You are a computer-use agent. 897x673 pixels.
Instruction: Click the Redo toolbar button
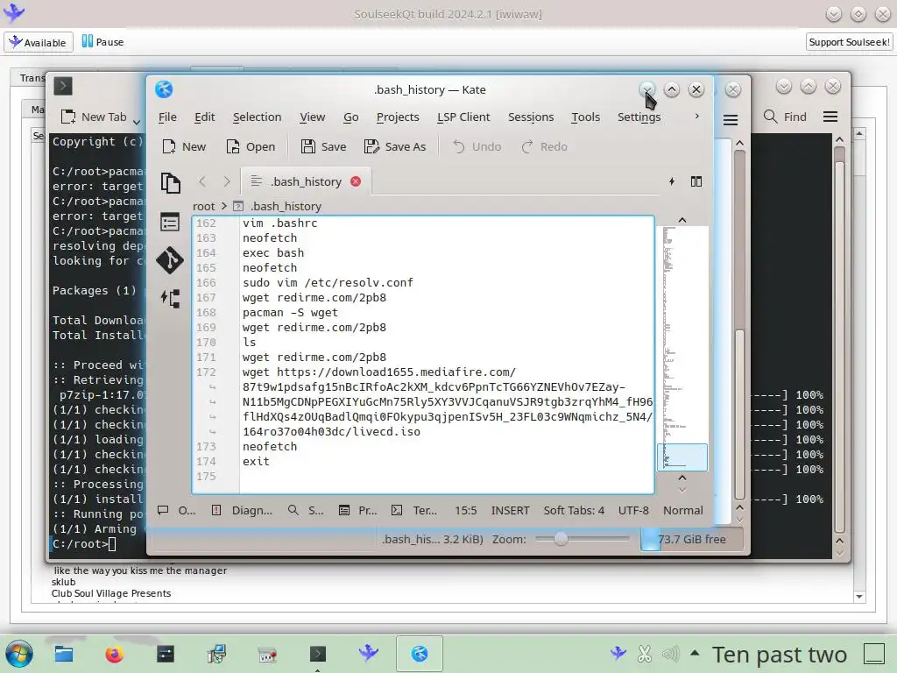tap(545, 146)
